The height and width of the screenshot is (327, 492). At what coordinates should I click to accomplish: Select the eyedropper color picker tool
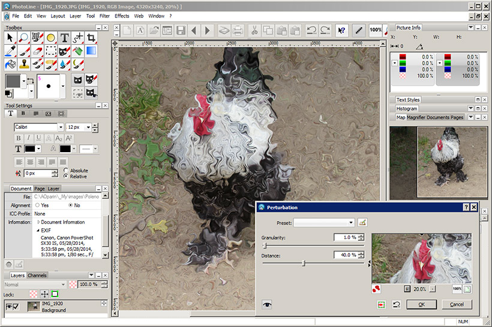pos(10,51)
